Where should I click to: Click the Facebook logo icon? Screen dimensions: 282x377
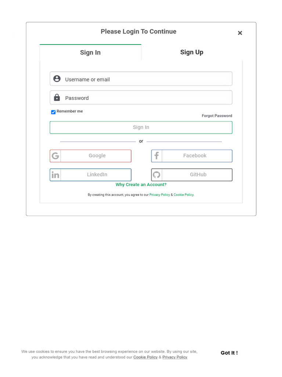156,156
